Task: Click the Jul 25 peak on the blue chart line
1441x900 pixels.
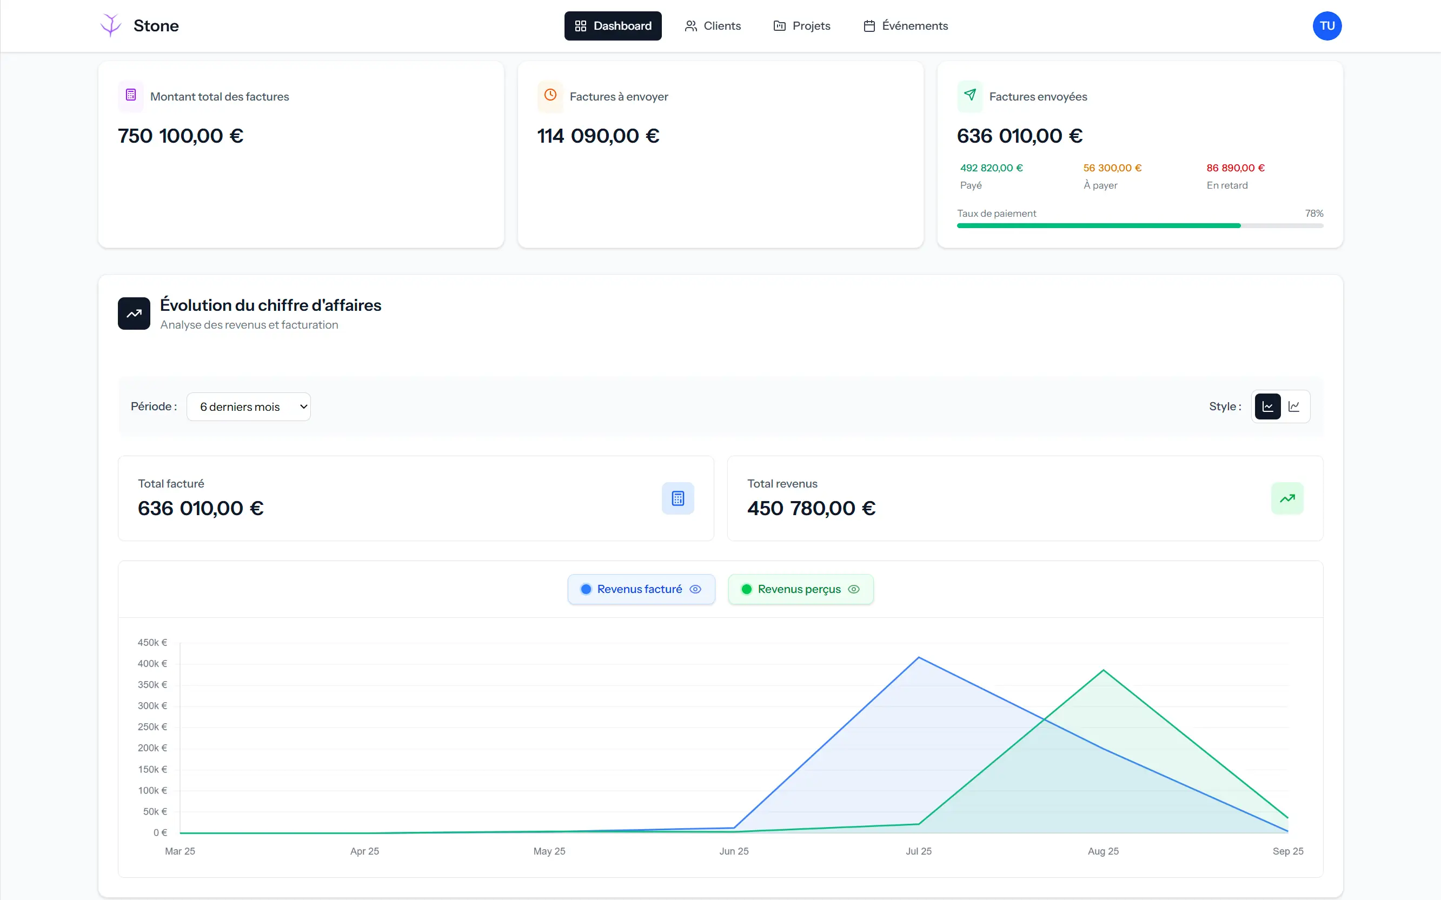Action: click(x=919, y=658)
